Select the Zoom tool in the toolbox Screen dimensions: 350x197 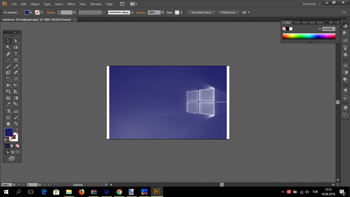(16, 124)
